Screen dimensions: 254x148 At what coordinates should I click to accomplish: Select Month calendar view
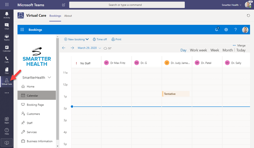(x=228, y=50)
